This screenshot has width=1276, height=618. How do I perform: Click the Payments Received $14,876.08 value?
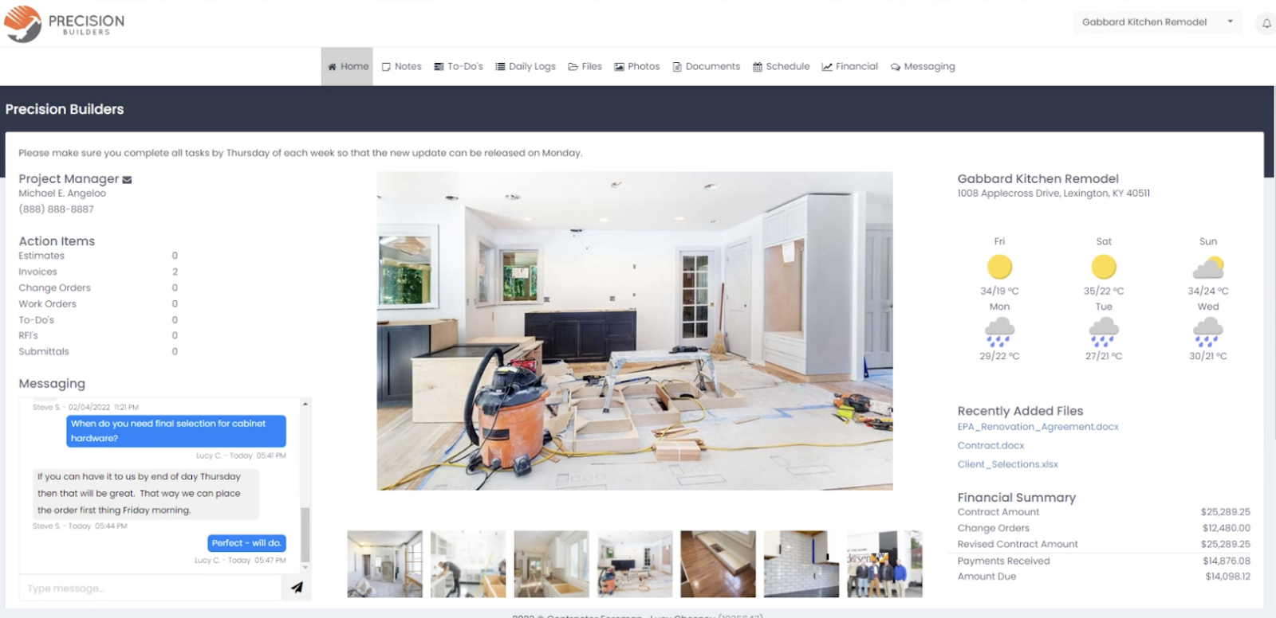coord(1225,561)
